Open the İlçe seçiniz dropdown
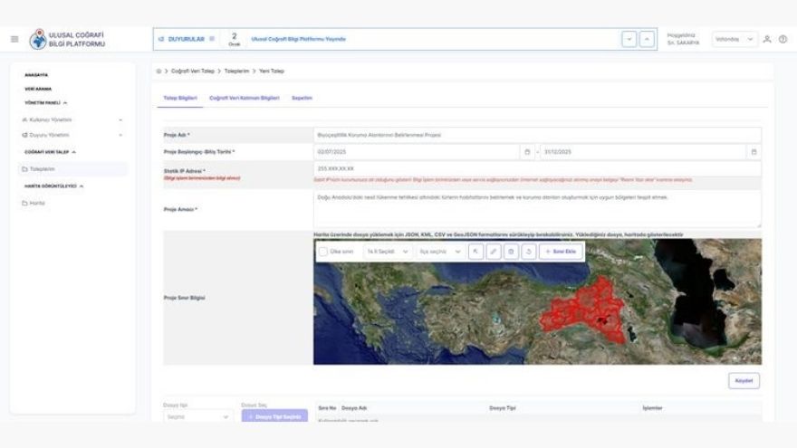797x448 pixels. [x=439, y=252]
